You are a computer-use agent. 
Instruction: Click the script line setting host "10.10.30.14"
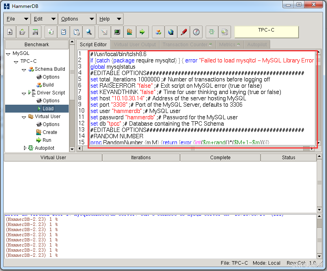pyautogui.click(x=168, y=98)
